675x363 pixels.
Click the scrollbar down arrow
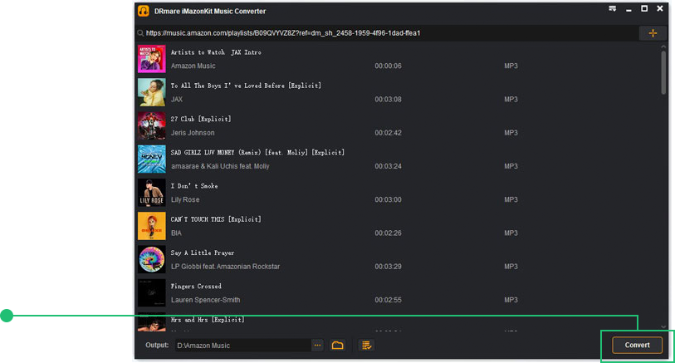[663, 327]
